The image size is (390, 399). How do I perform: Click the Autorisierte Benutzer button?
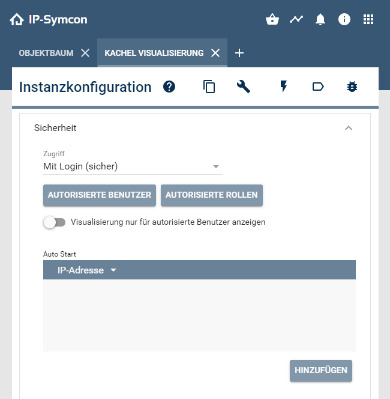click(x=100, y=195)
